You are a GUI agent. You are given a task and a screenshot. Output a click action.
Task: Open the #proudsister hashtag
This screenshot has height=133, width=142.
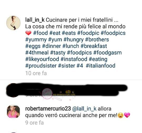41,66
